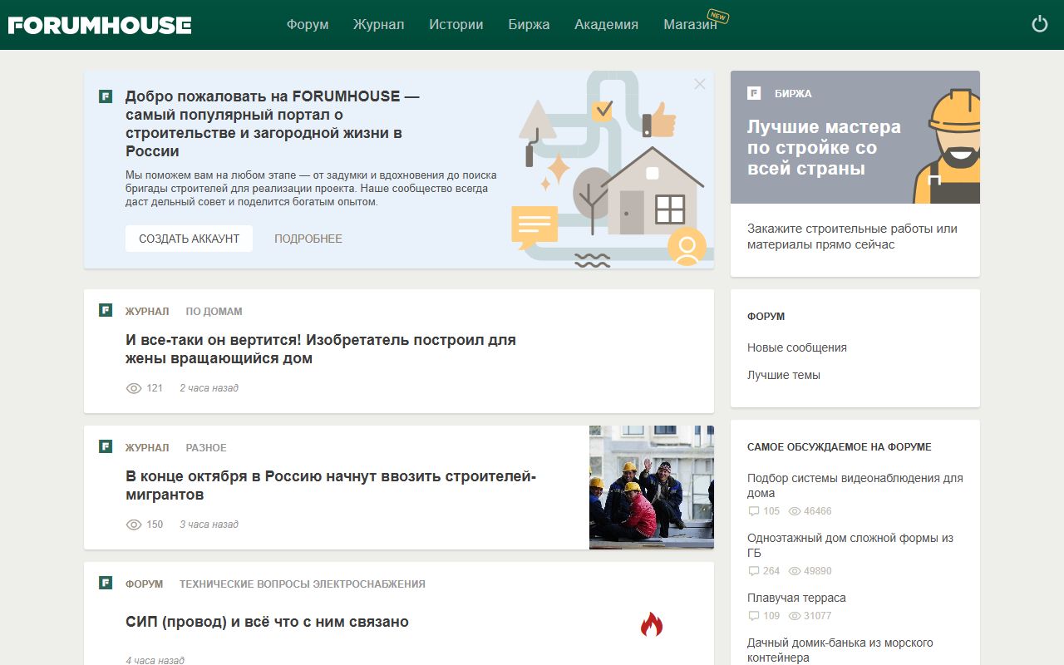
Task: Close the welcome banner with X
Action: 700,84
